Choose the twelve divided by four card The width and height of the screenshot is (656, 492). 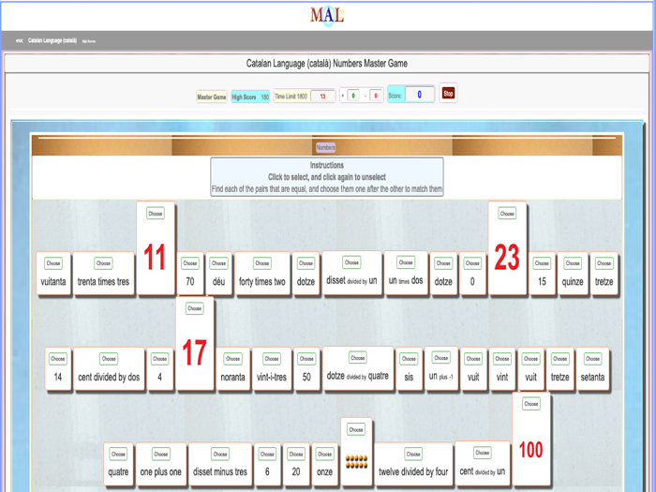click(413, 455)
